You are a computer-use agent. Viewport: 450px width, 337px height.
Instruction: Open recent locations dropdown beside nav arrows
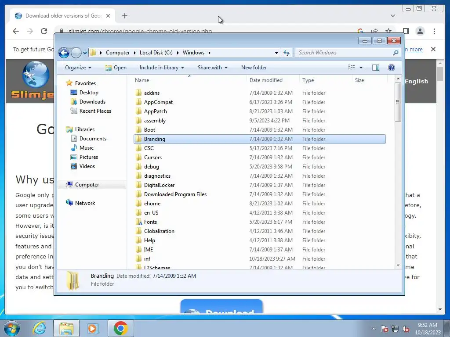[x=85, y=53]
